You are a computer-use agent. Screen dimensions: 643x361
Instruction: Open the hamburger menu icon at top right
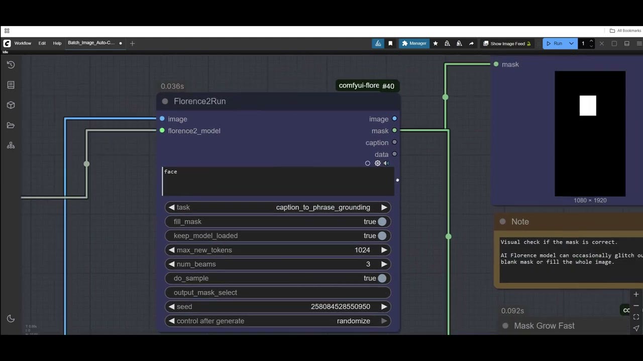coord(639,44)
